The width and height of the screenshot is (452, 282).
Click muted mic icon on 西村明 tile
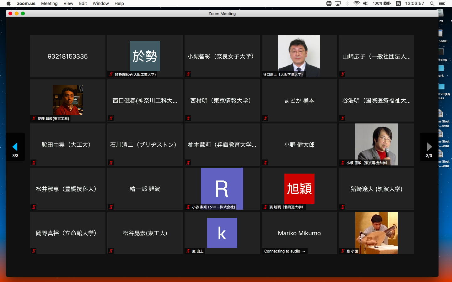pyautogui.click(x=188, y=118)
